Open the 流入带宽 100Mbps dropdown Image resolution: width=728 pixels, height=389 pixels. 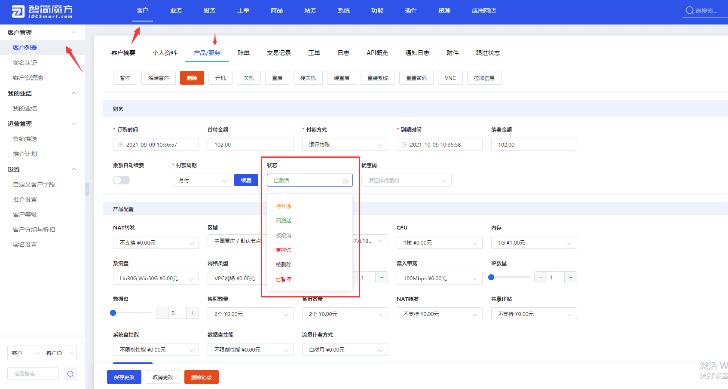(440, 279)
